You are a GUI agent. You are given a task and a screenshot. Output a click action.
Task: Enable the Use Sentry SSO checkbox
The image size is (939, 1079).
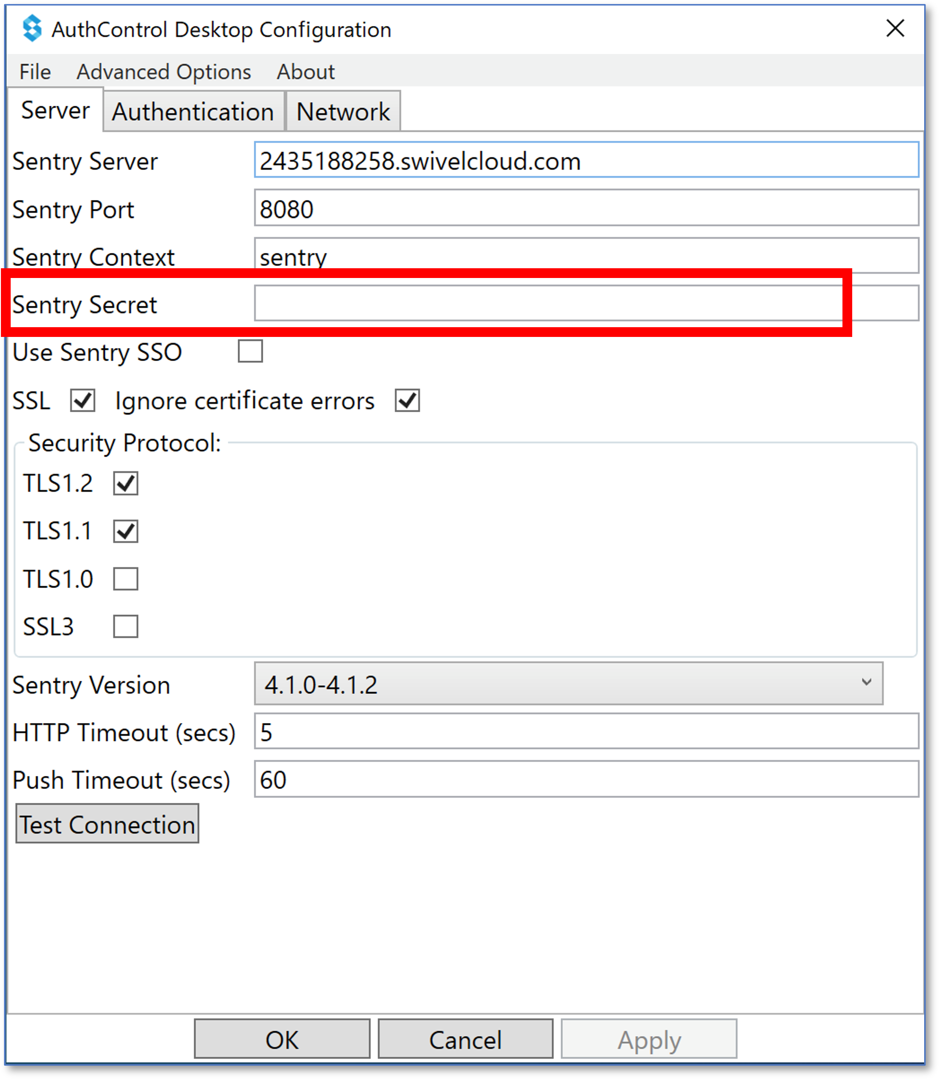tap(250, 351)
